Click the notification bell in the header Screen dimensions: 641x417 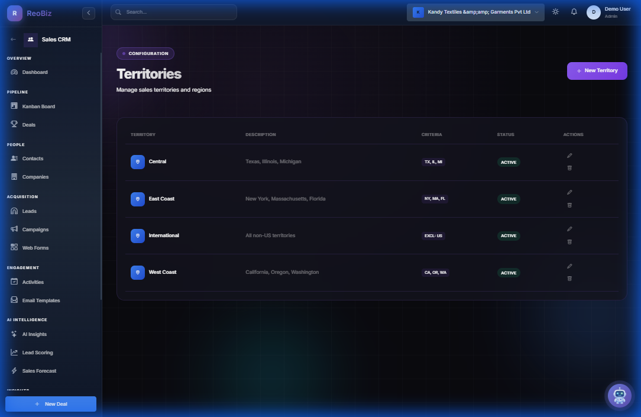click(x=574, y=11)
